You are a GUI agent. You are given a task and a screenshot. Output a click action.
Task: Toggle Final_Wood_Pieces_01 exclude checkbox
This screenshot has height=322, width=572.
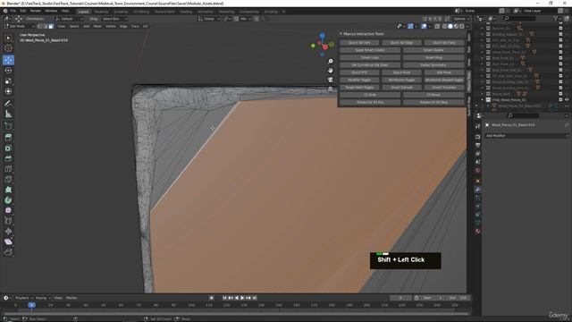click(560, 99)
